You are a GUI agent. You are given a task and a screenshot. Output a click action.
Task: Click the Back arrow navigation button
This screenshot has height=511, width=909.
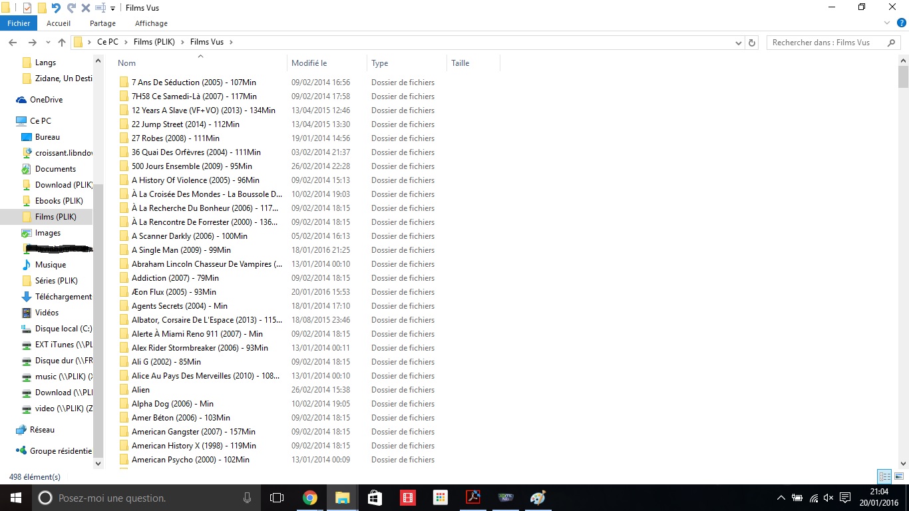[x=12, y=42]
